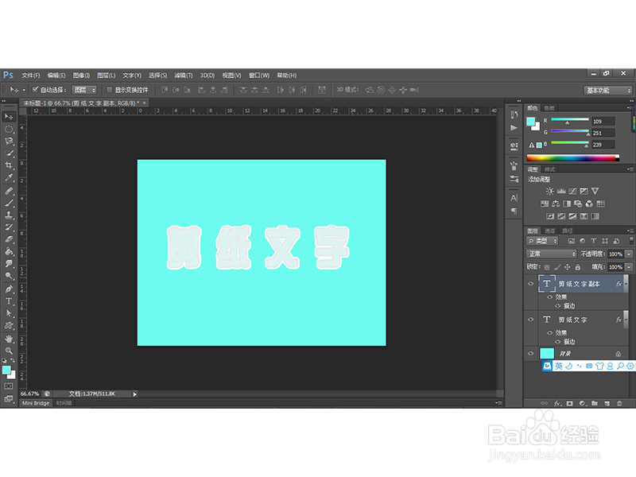
Task: Open the 时间轴 panel tab
Action: pyautogui.click(x=64, y=403)
